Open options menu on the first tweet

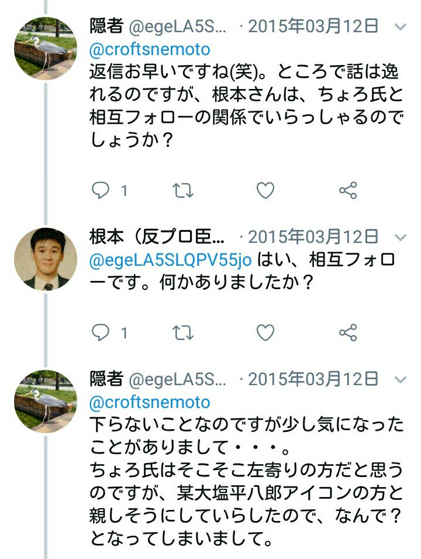click(x=400, y=26)
